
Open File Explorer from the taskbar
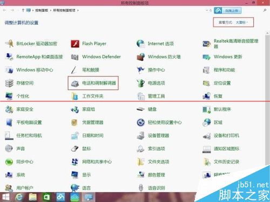33,197
